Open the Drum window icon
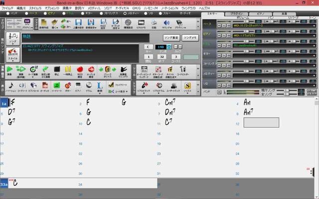 (89, 86)
